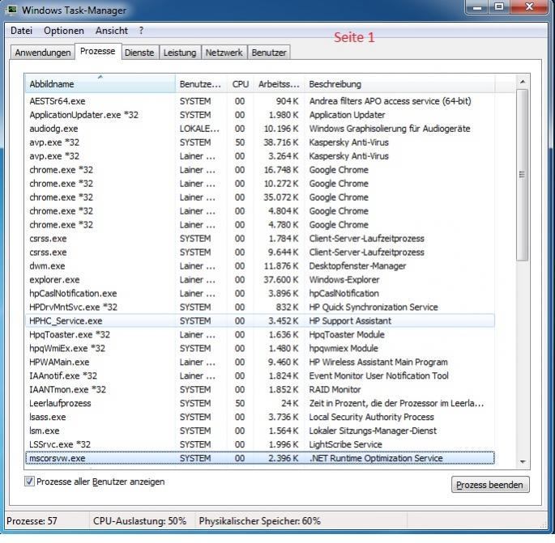The height and width of the screenshot is (543, 555).
Task: Select the hpCaslNotification.exe process
Action: pos(260,294)
